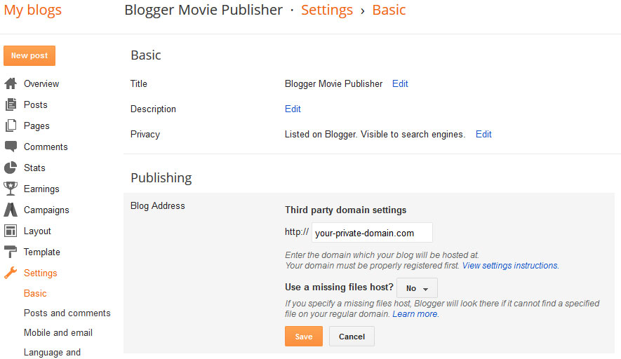The height and width of the screenshot is (359, 621).
Task: Open the Posts and comments settings
Action: (67, 313)
